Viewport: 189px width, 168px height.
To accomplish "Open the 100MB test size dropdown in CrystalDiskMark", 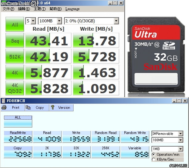I will [x=50, y=21].
